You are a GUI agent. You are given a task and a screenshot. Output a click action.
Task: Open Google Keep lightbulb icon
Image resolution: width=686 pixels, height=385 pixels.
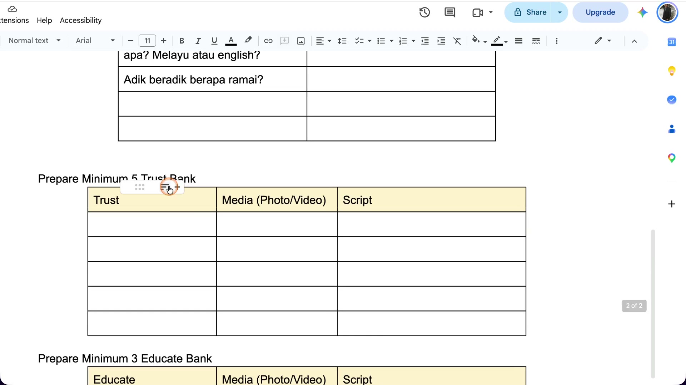point(672,71)
